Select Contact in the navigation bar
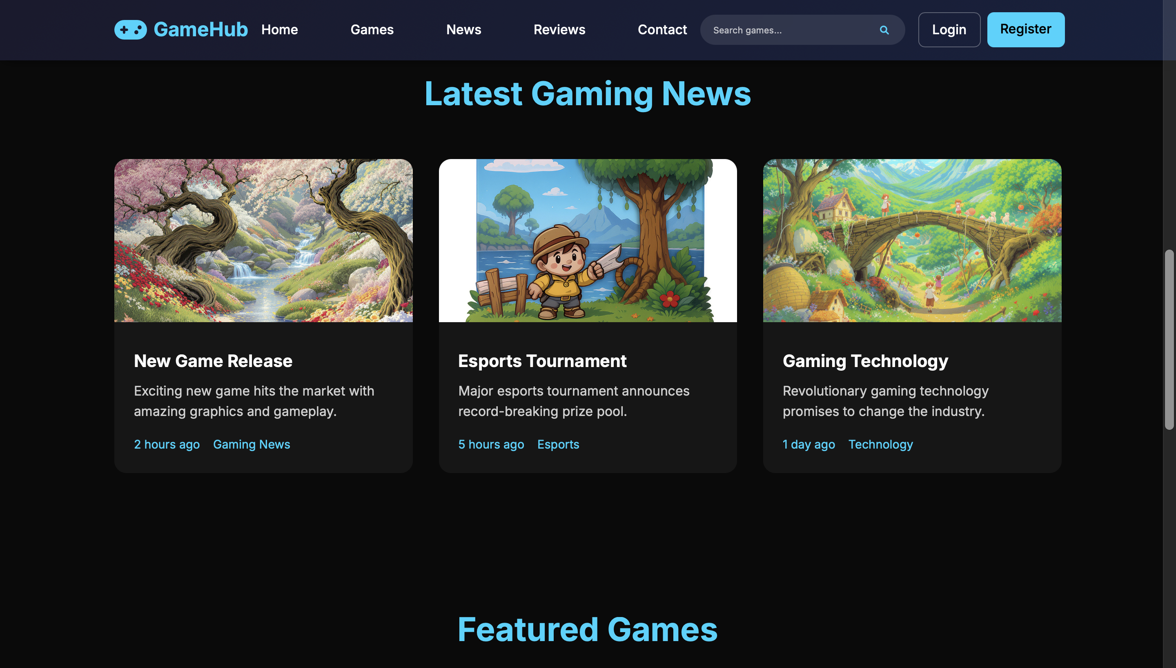The width and height of the screenshot is (1176, 668). 662,30
